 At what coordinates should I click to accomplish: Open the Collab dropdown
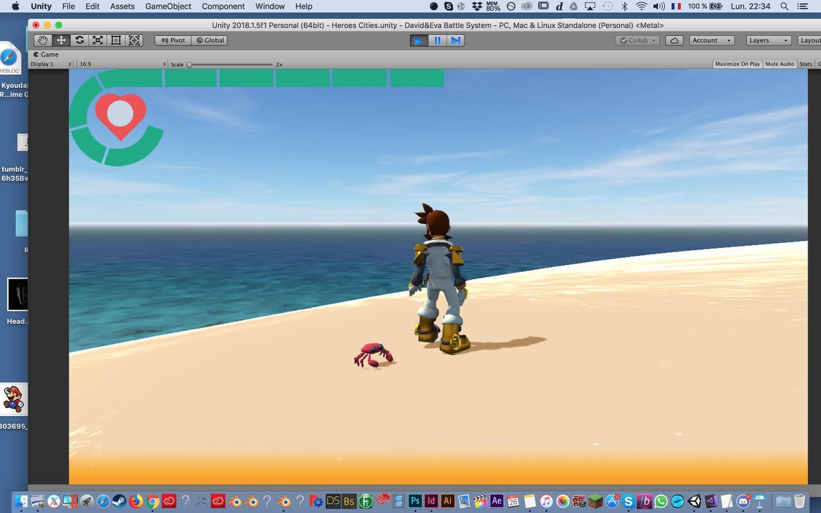[638, 40]
